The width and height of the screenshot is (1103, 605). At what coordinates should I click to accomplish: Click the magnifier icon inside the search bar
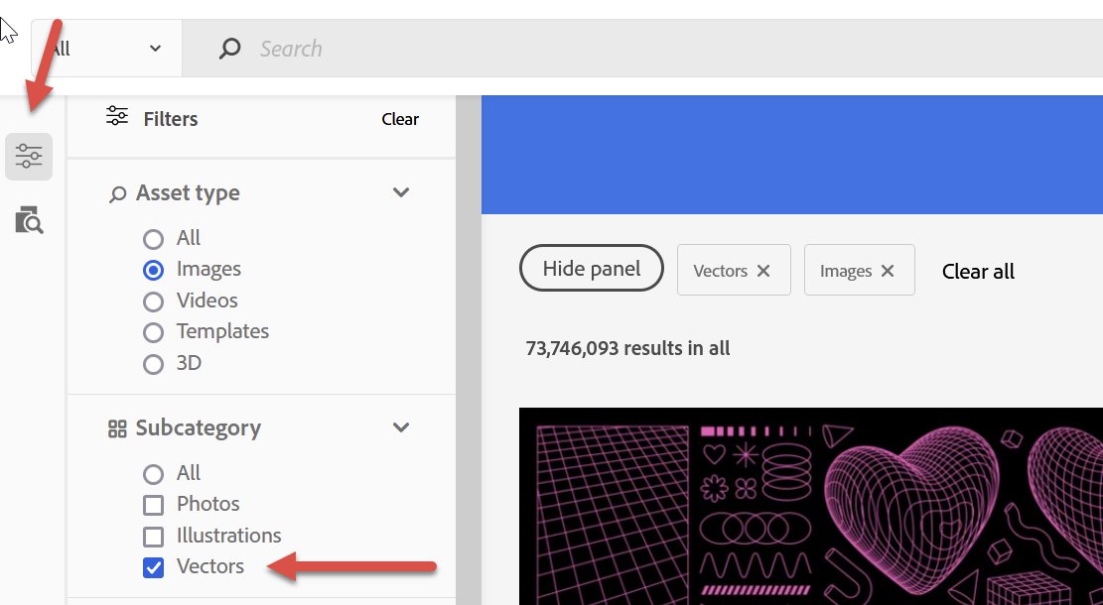coord(229,48)
